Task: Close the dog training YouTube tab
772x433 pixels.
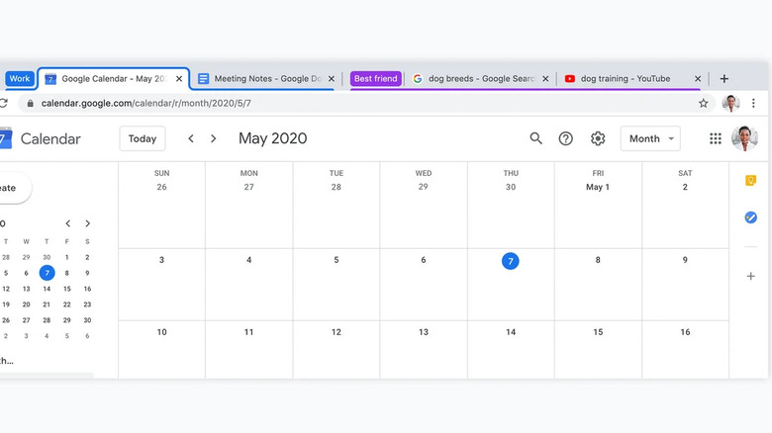Action: point(698,79)
